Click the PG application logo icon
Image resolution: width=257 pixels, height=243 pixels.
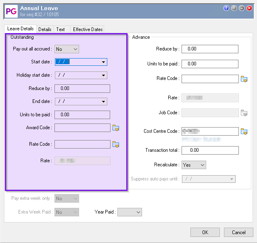pos(11,11)
